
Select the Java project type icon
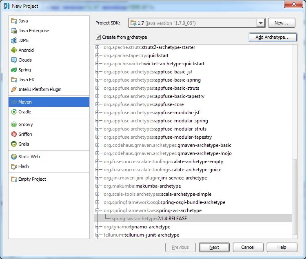[14, 21]
